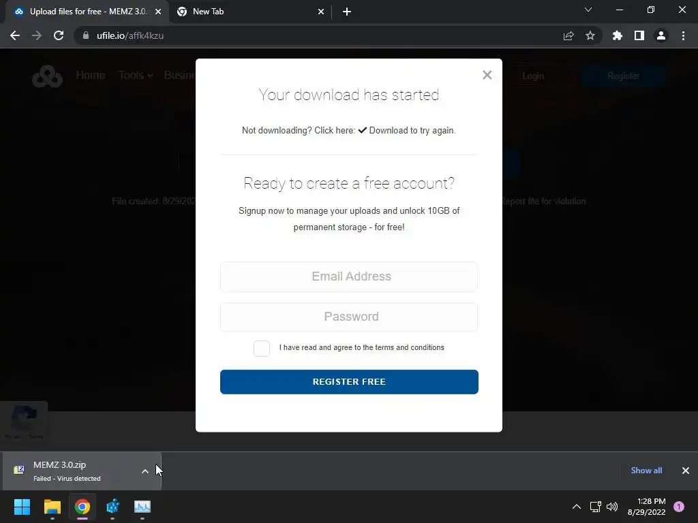Open a new browser tab

point(347,12)
